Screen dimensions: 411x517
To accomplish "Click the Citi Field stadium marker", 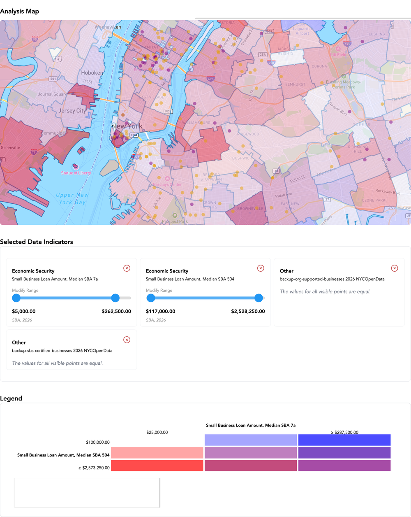I will (x=338, y=49).
